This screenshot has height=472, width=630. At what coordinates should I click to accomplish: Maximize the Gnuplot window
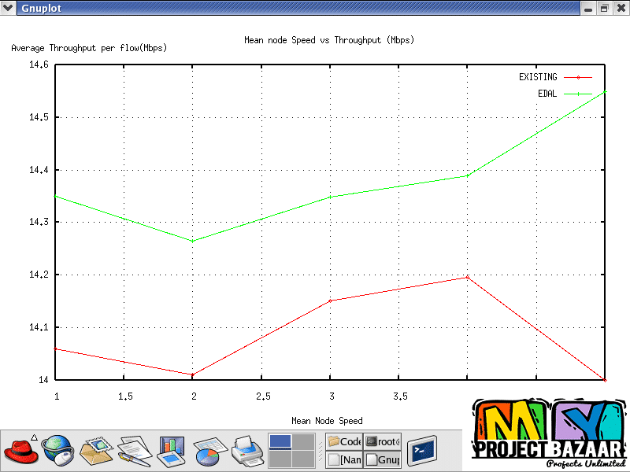click(x=604, y=8)
